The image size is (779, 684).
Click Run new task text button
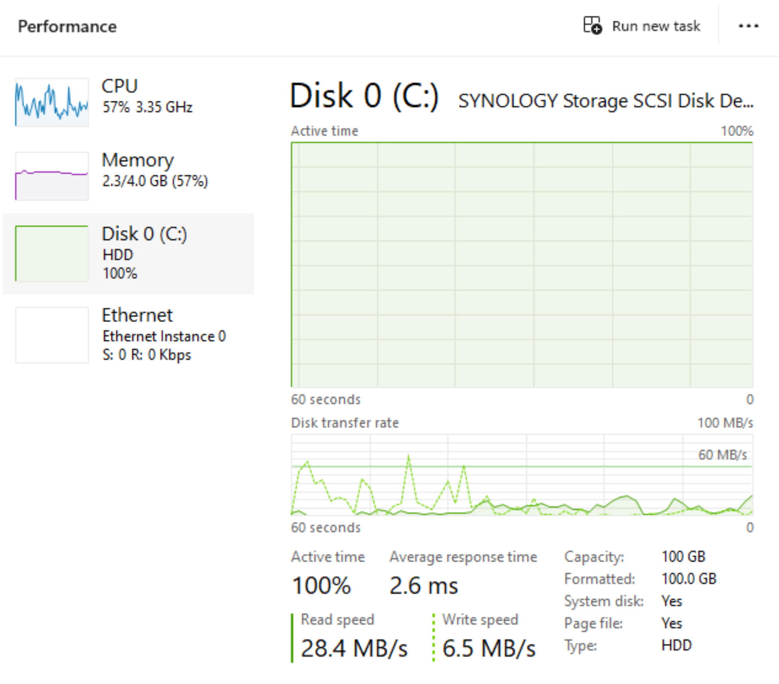[656, 26]
